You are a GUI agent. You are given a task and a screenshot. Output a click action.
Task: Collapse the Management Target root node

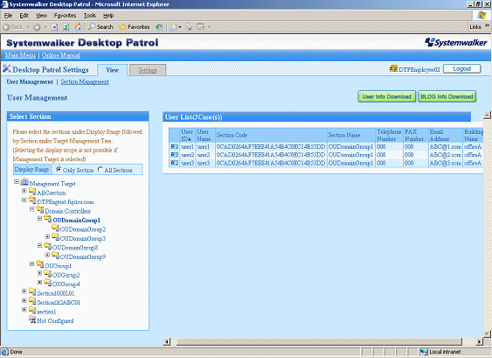pyautogui.click(x=17, y=182)
